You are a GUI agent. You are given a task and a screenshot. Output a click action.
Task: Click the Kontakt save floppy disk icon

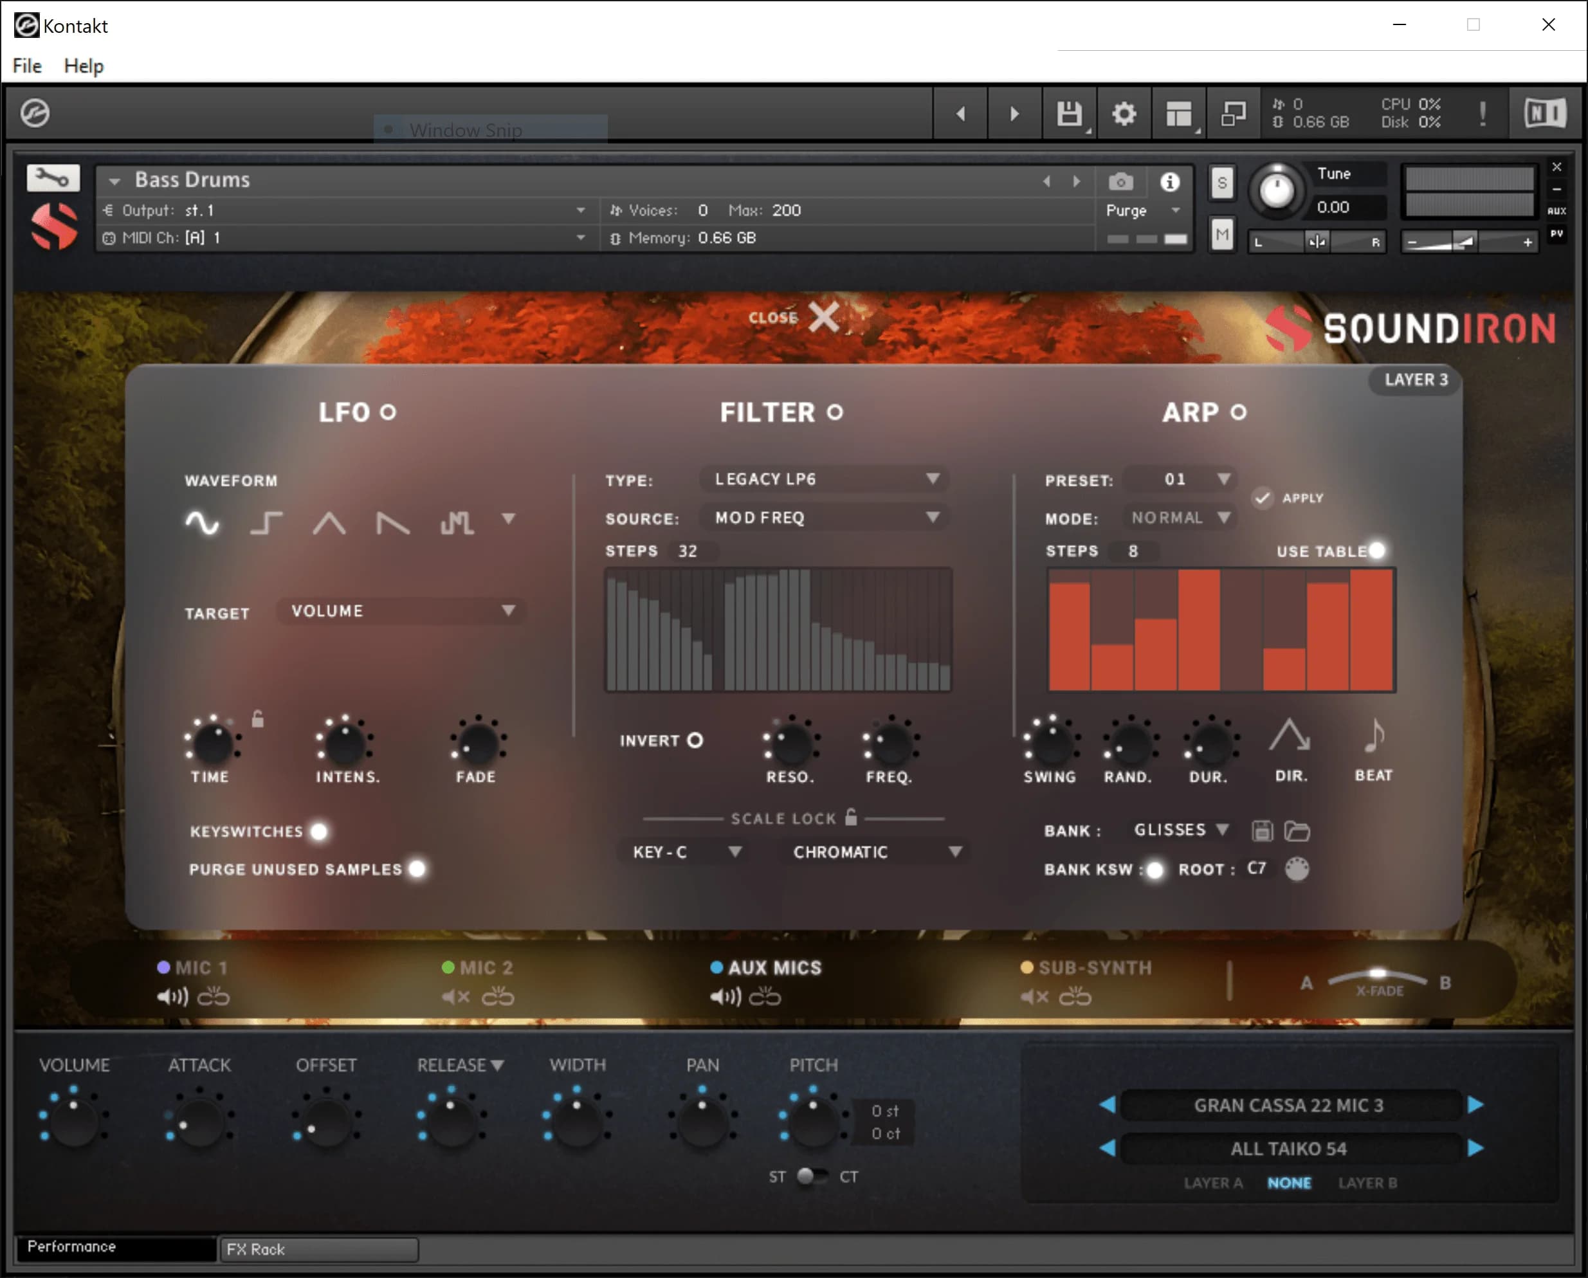click(x=1069, y=113)
